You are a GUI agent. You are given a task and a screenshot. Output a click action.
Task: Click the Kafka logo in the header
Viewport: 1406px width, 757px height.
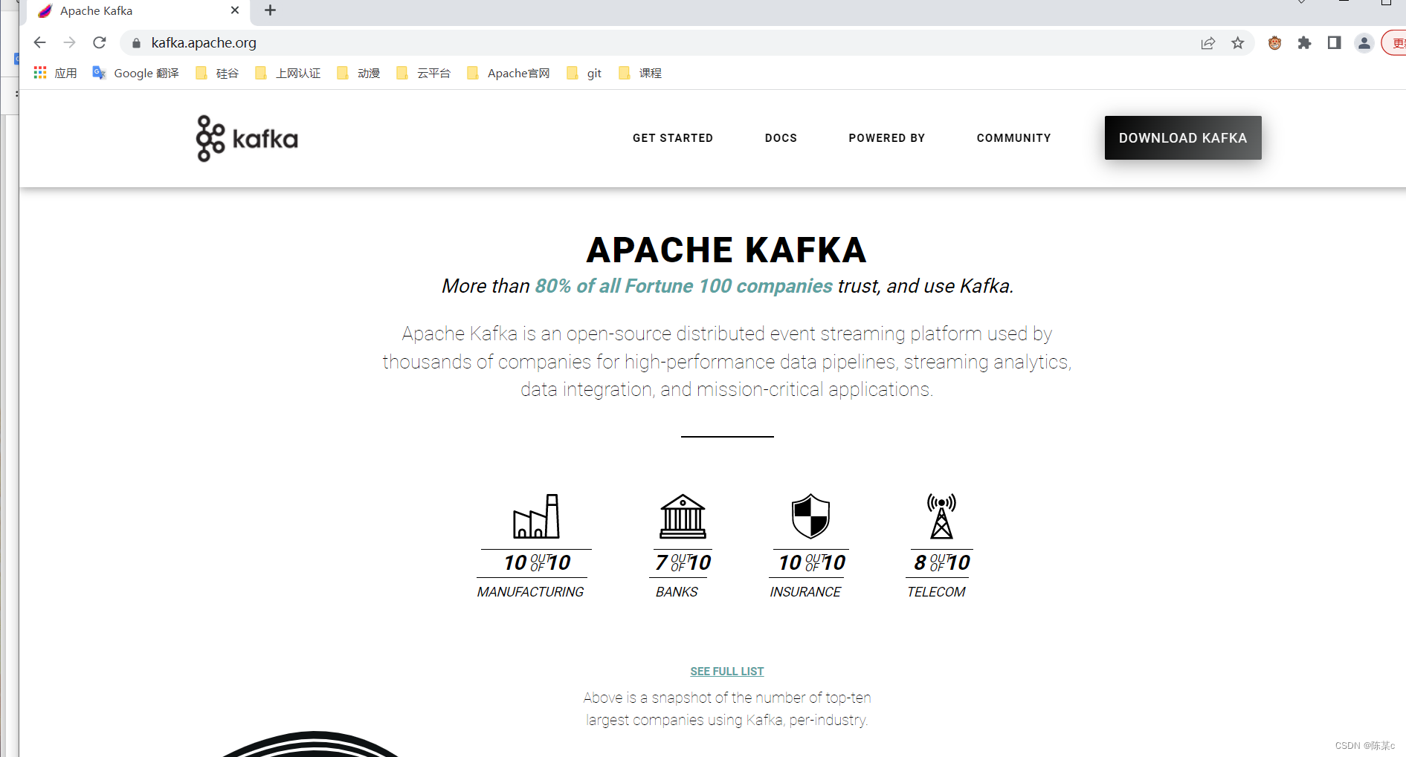245,138
